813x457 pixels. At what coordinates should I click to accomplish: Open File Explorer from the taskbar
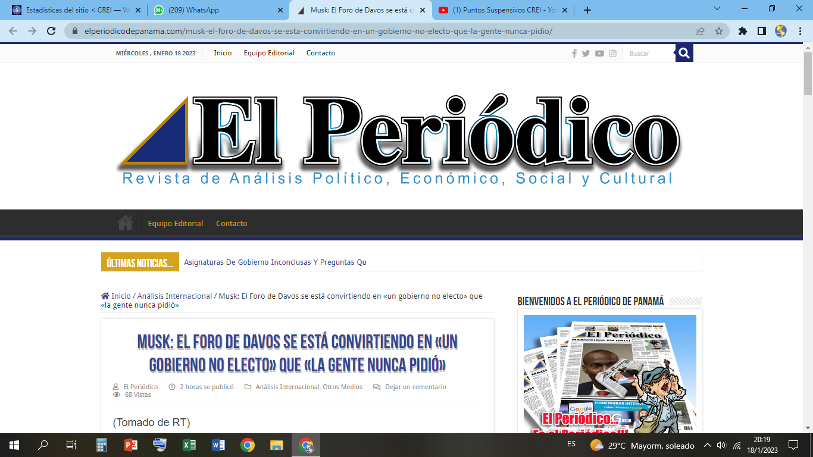coord(276,445)
